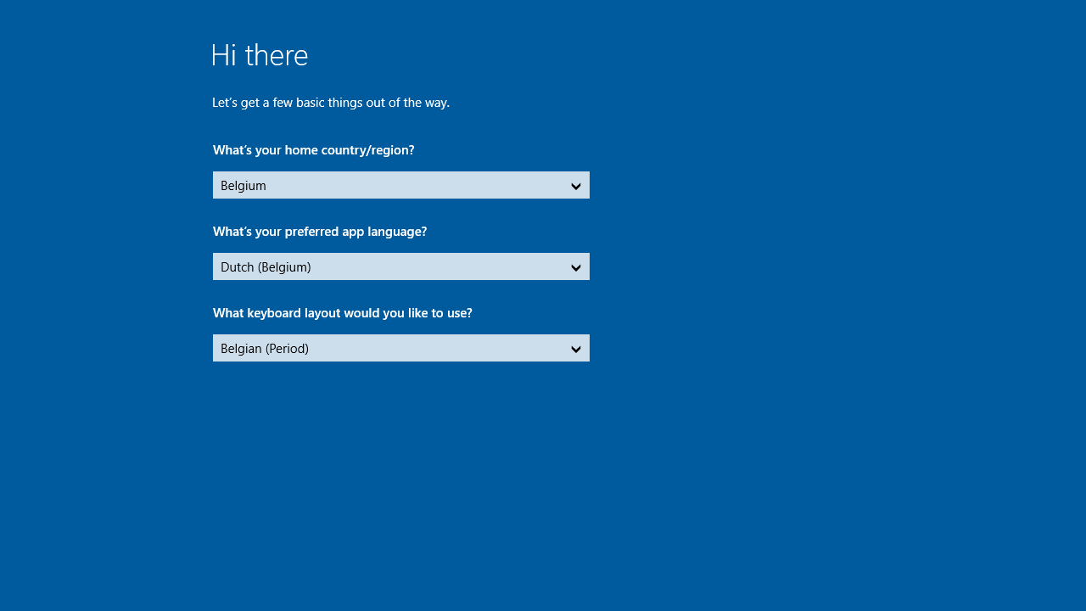This screenshot has height=611, width=1086.
Task: Click the 'What's your preferred app language?' label
Action: click(320, 232)
